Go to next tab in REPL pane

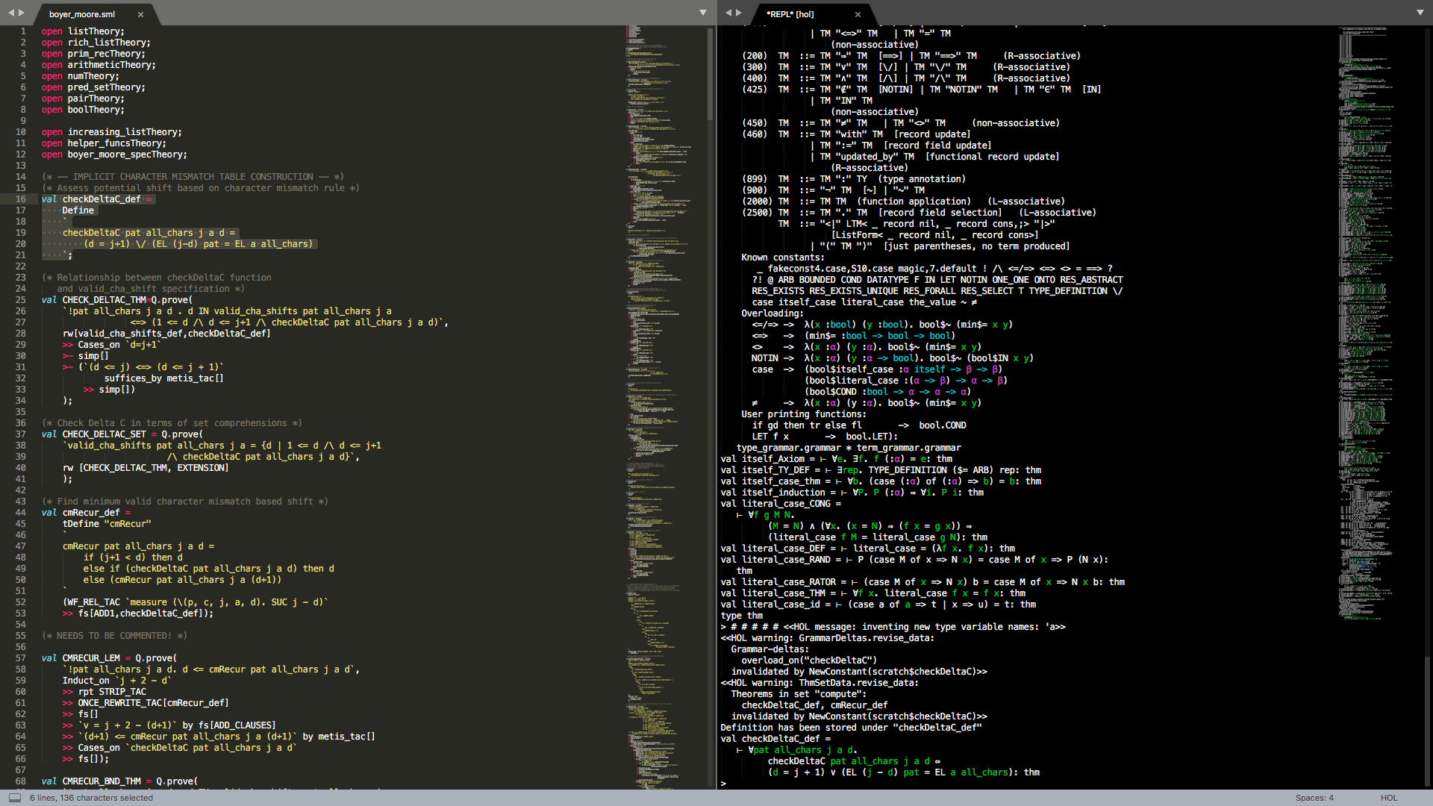[x=739, y=13]
